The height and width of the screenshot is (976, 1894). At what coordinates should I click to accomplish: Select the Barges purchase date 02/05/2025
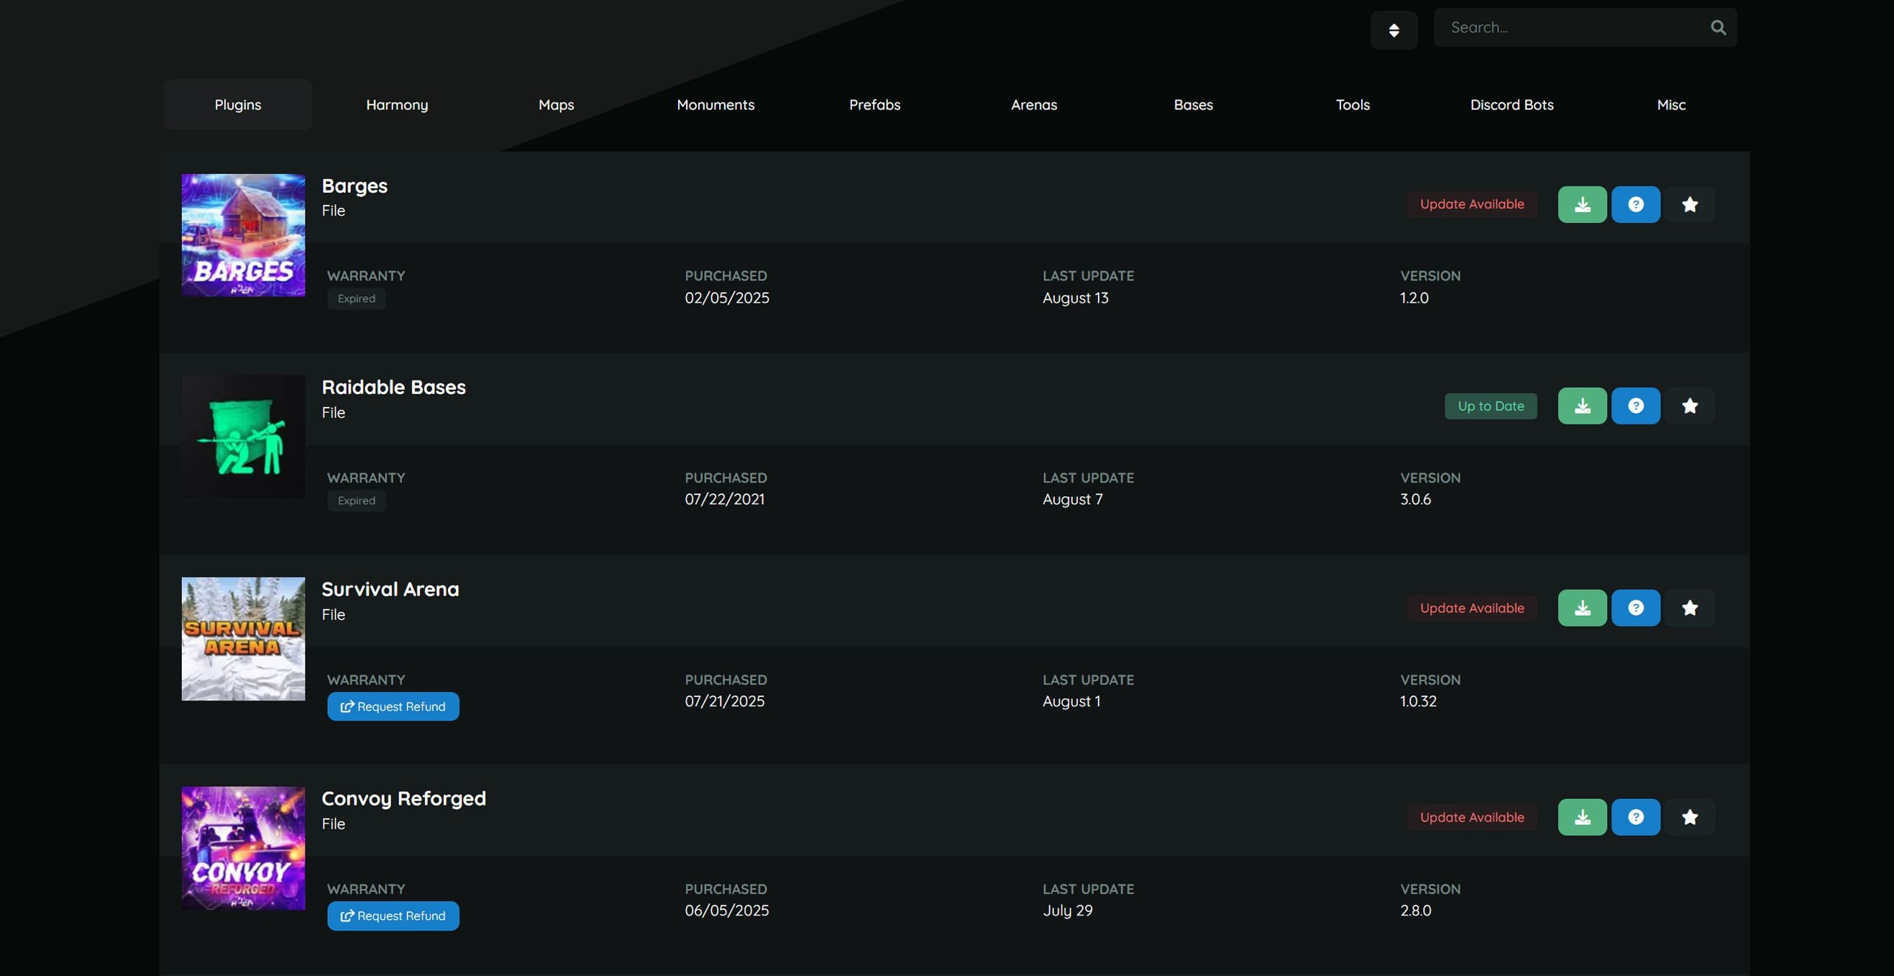coord(727,298)
